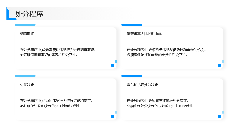Click the text 必须确保陈述和申辩的充分性和公正性
This screenshot has width=239, height=134.
tap(157, 55)
